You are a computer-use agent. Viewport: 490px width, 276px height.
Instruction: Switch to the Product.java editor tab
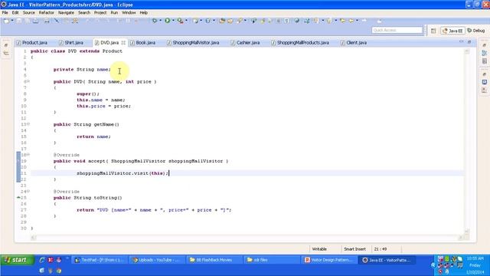click(32, 43)
